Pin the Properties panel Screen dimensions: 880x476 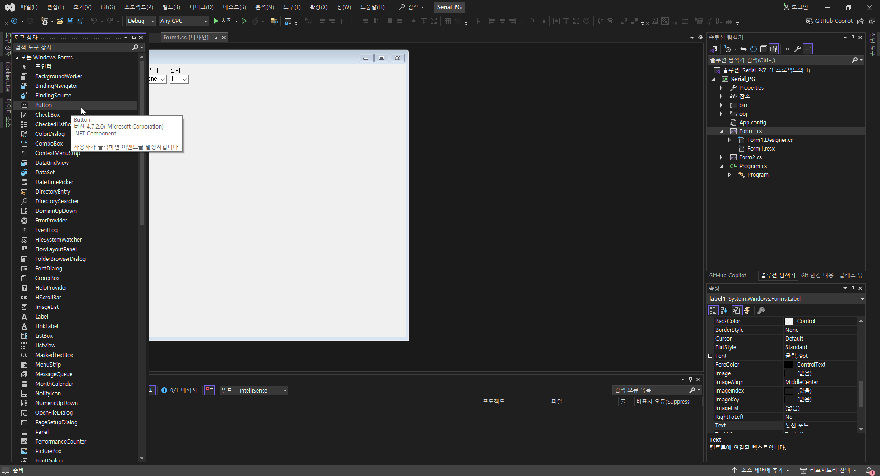coord(852,288)
